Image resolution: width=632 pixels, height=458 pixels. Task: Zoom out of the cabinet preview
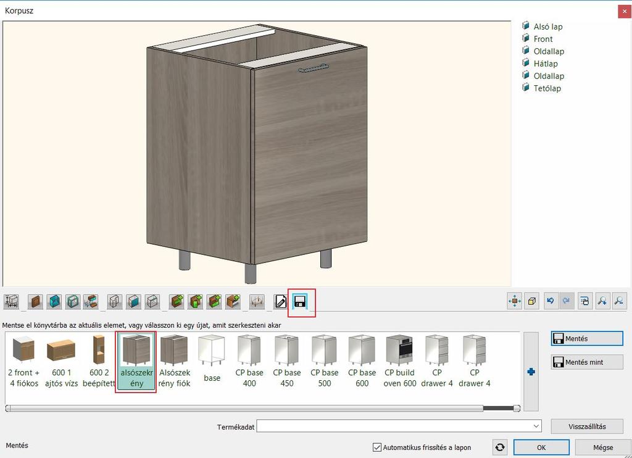(620, 301)
